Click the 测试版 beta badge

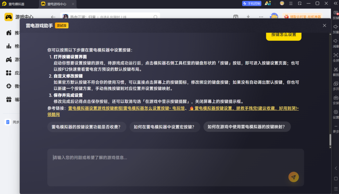[62, 26]
